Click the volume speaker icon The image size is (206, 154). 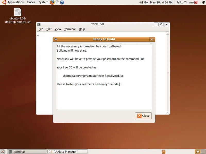pos(141,2)
